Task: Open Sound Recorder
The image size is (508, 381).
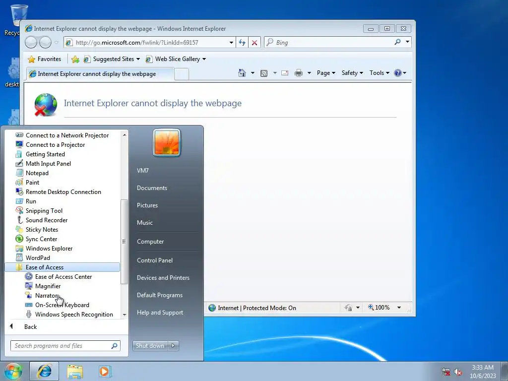Action: tap(46, 220)
